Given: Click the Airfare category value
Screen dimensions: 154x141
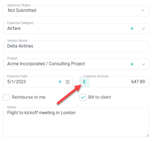Looking at the screenshot, I should pyautogui.click(x=14, y=28).
